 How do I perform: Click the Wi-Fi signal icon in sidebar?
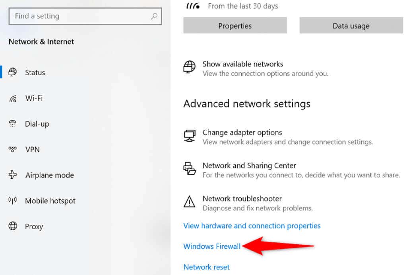(x=13, y=98)
